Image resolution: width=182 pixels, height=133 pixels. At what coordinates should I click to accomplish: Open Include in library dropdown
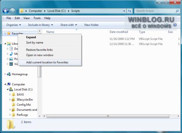pos(40,25)
